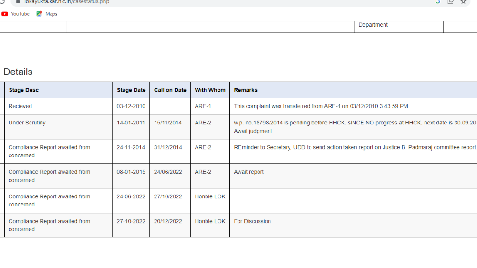Click the Department cell text
Screen dimensions: 477x268
pos(373,25)
